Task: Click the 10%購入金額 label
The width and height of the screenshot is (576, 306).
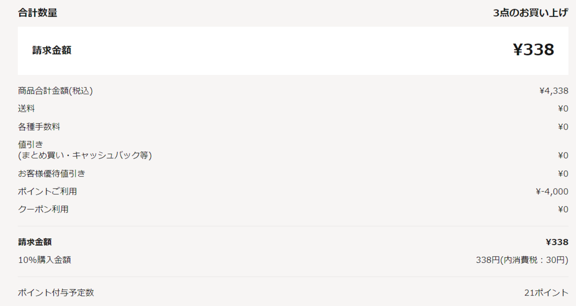Action: click(45, 260)
